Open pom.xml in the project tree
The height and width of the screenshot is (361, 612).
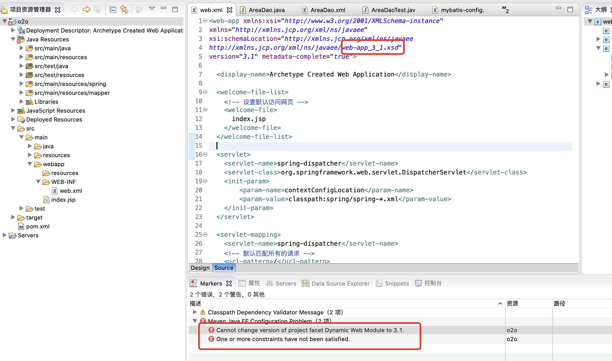(x=38, y=226)
